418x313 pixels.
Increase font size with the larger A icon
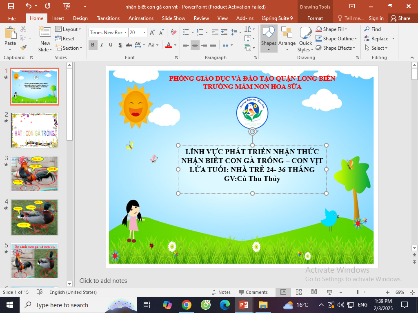[152, 33]
